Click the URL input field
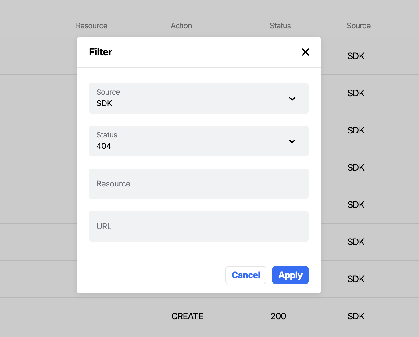 [199, 226]
